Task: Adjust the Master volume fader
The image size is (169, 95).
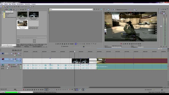Action: (161, 26)
